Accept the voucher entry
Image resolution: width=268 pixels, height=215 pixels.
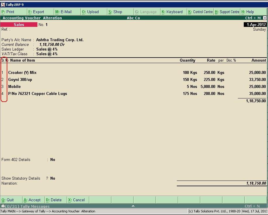(x=33, y=200)
